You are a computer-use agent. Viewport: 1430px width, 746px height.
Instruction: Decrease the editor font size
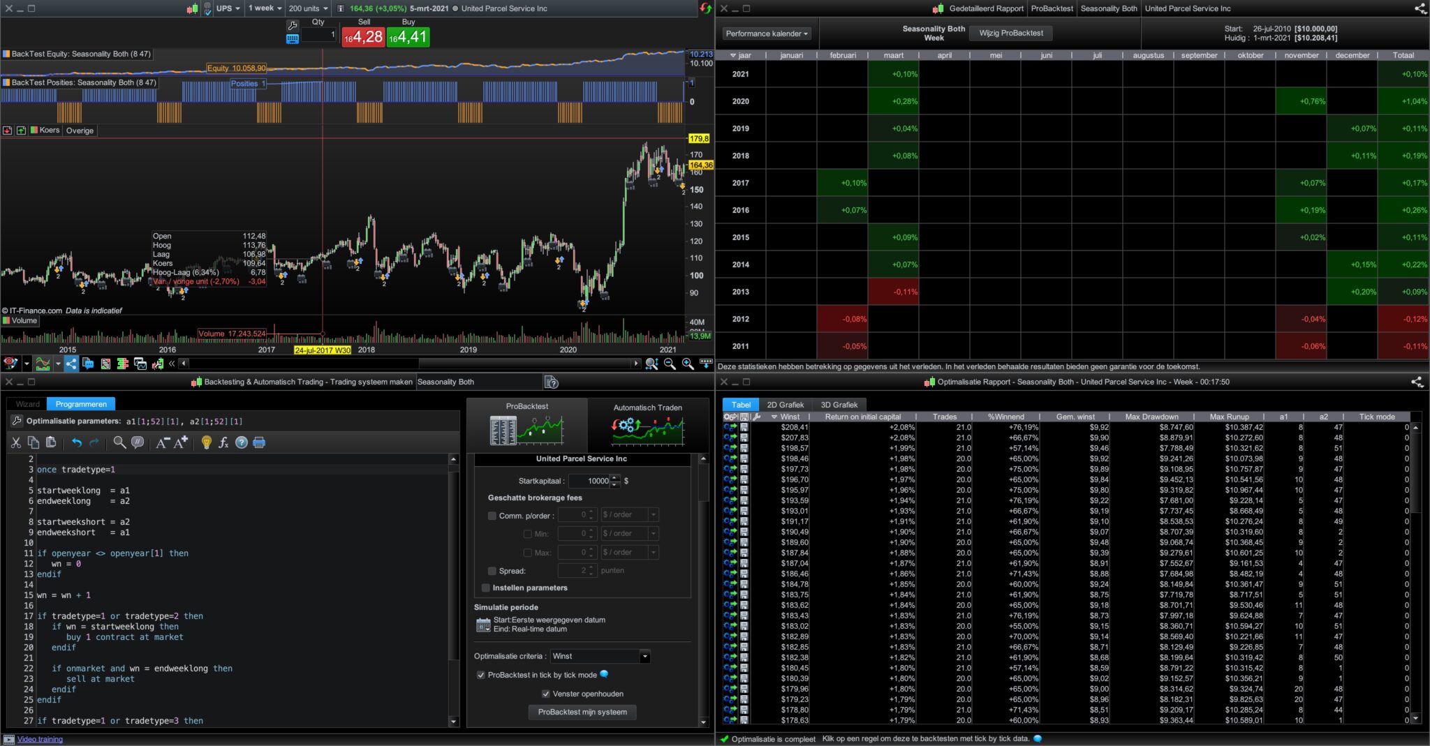pyautogui.click(x=163, y=442)
